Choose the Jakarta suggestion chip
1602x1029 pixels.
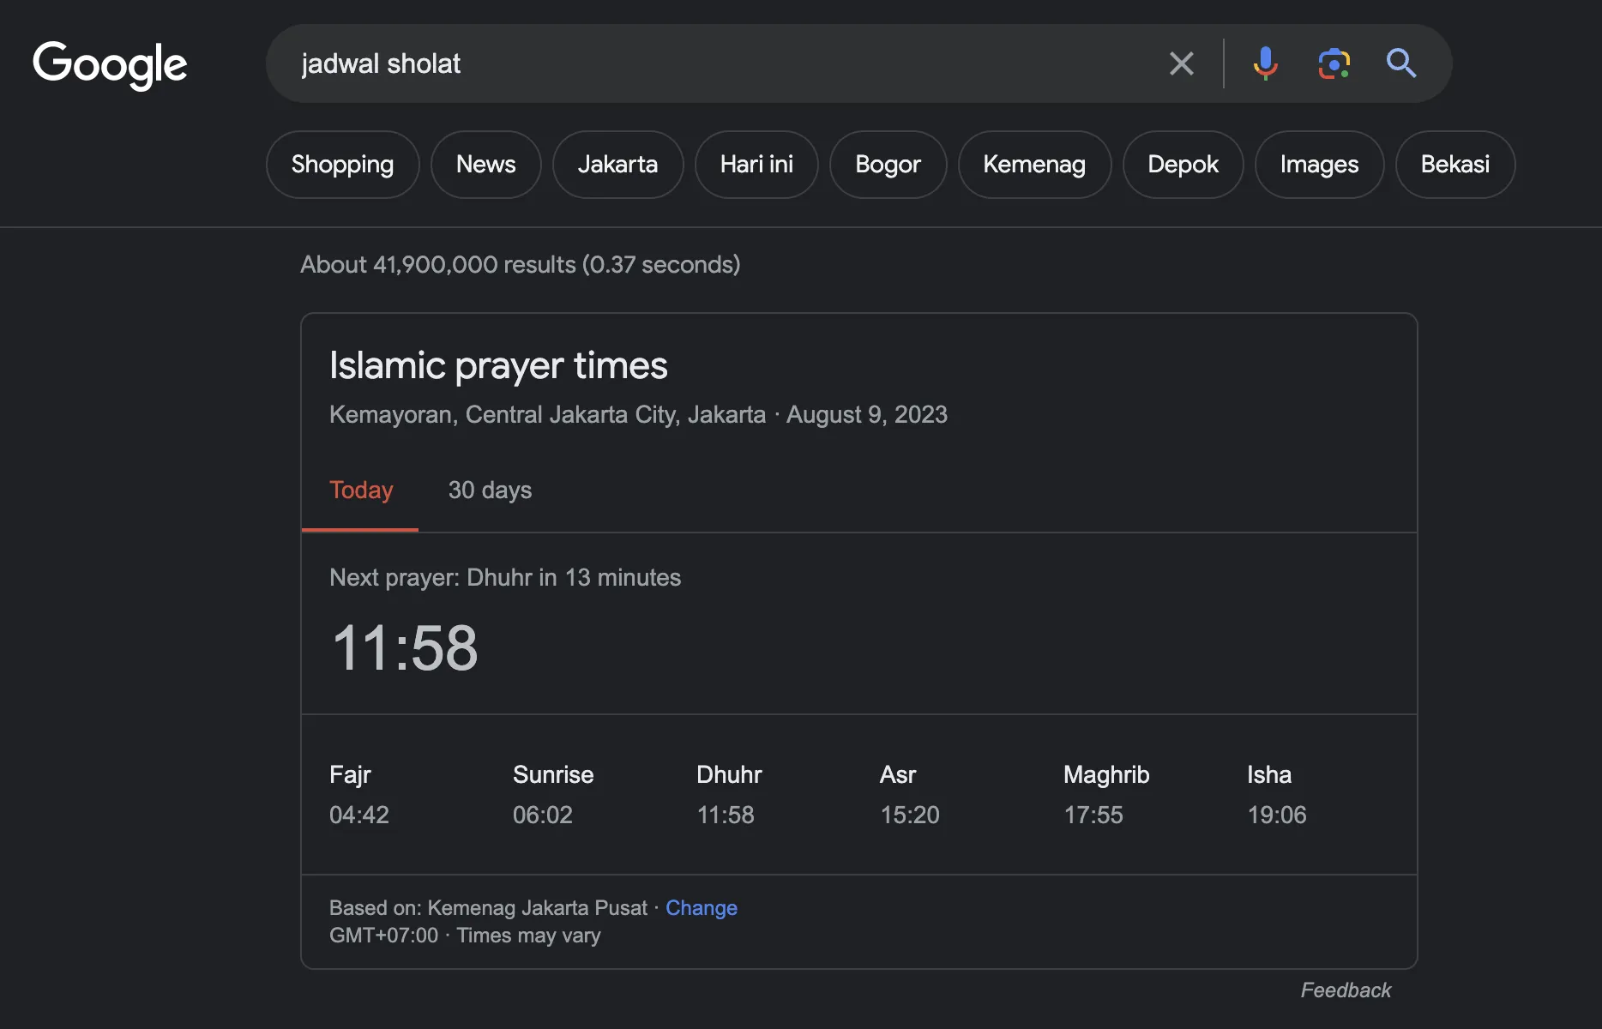pos(617,165)
